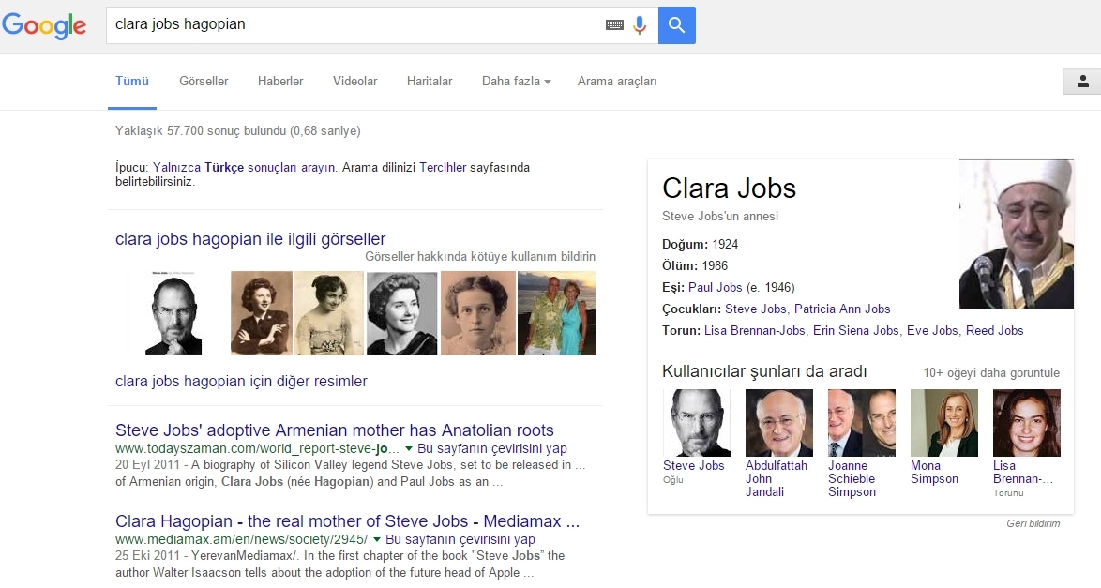Click the 'Clara Jobs' panel heading

pyautogui.click(x=729, y=188)
